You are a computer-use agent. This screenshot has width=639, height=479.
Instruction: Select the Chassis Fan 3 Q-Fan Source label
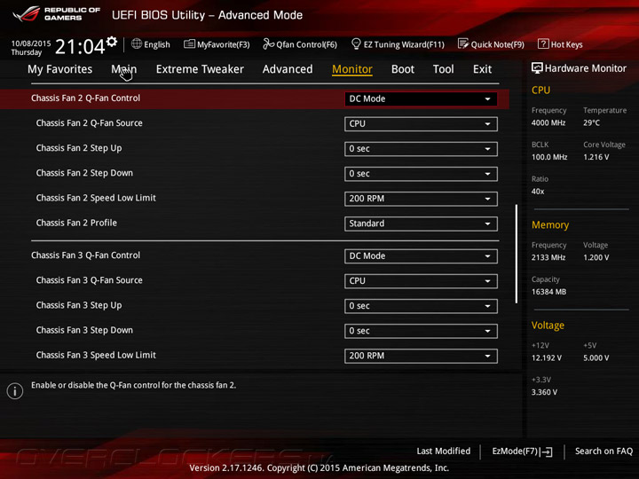click(90, 280)
